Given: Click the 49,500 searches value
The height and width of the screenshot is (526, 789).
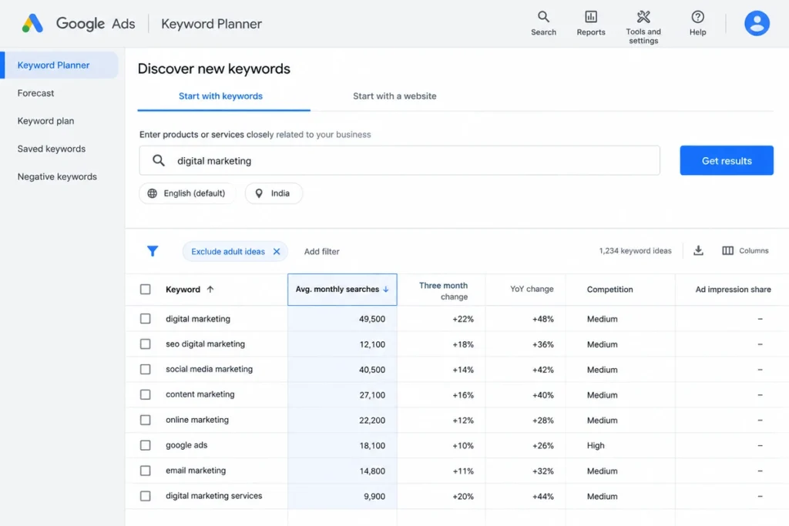Looking at the screenshot, I should pos(372,319).
